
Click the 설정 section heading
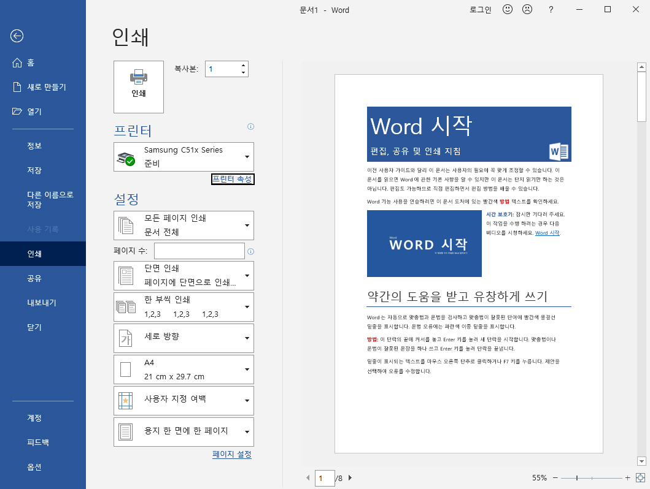[x=126, y=199]
